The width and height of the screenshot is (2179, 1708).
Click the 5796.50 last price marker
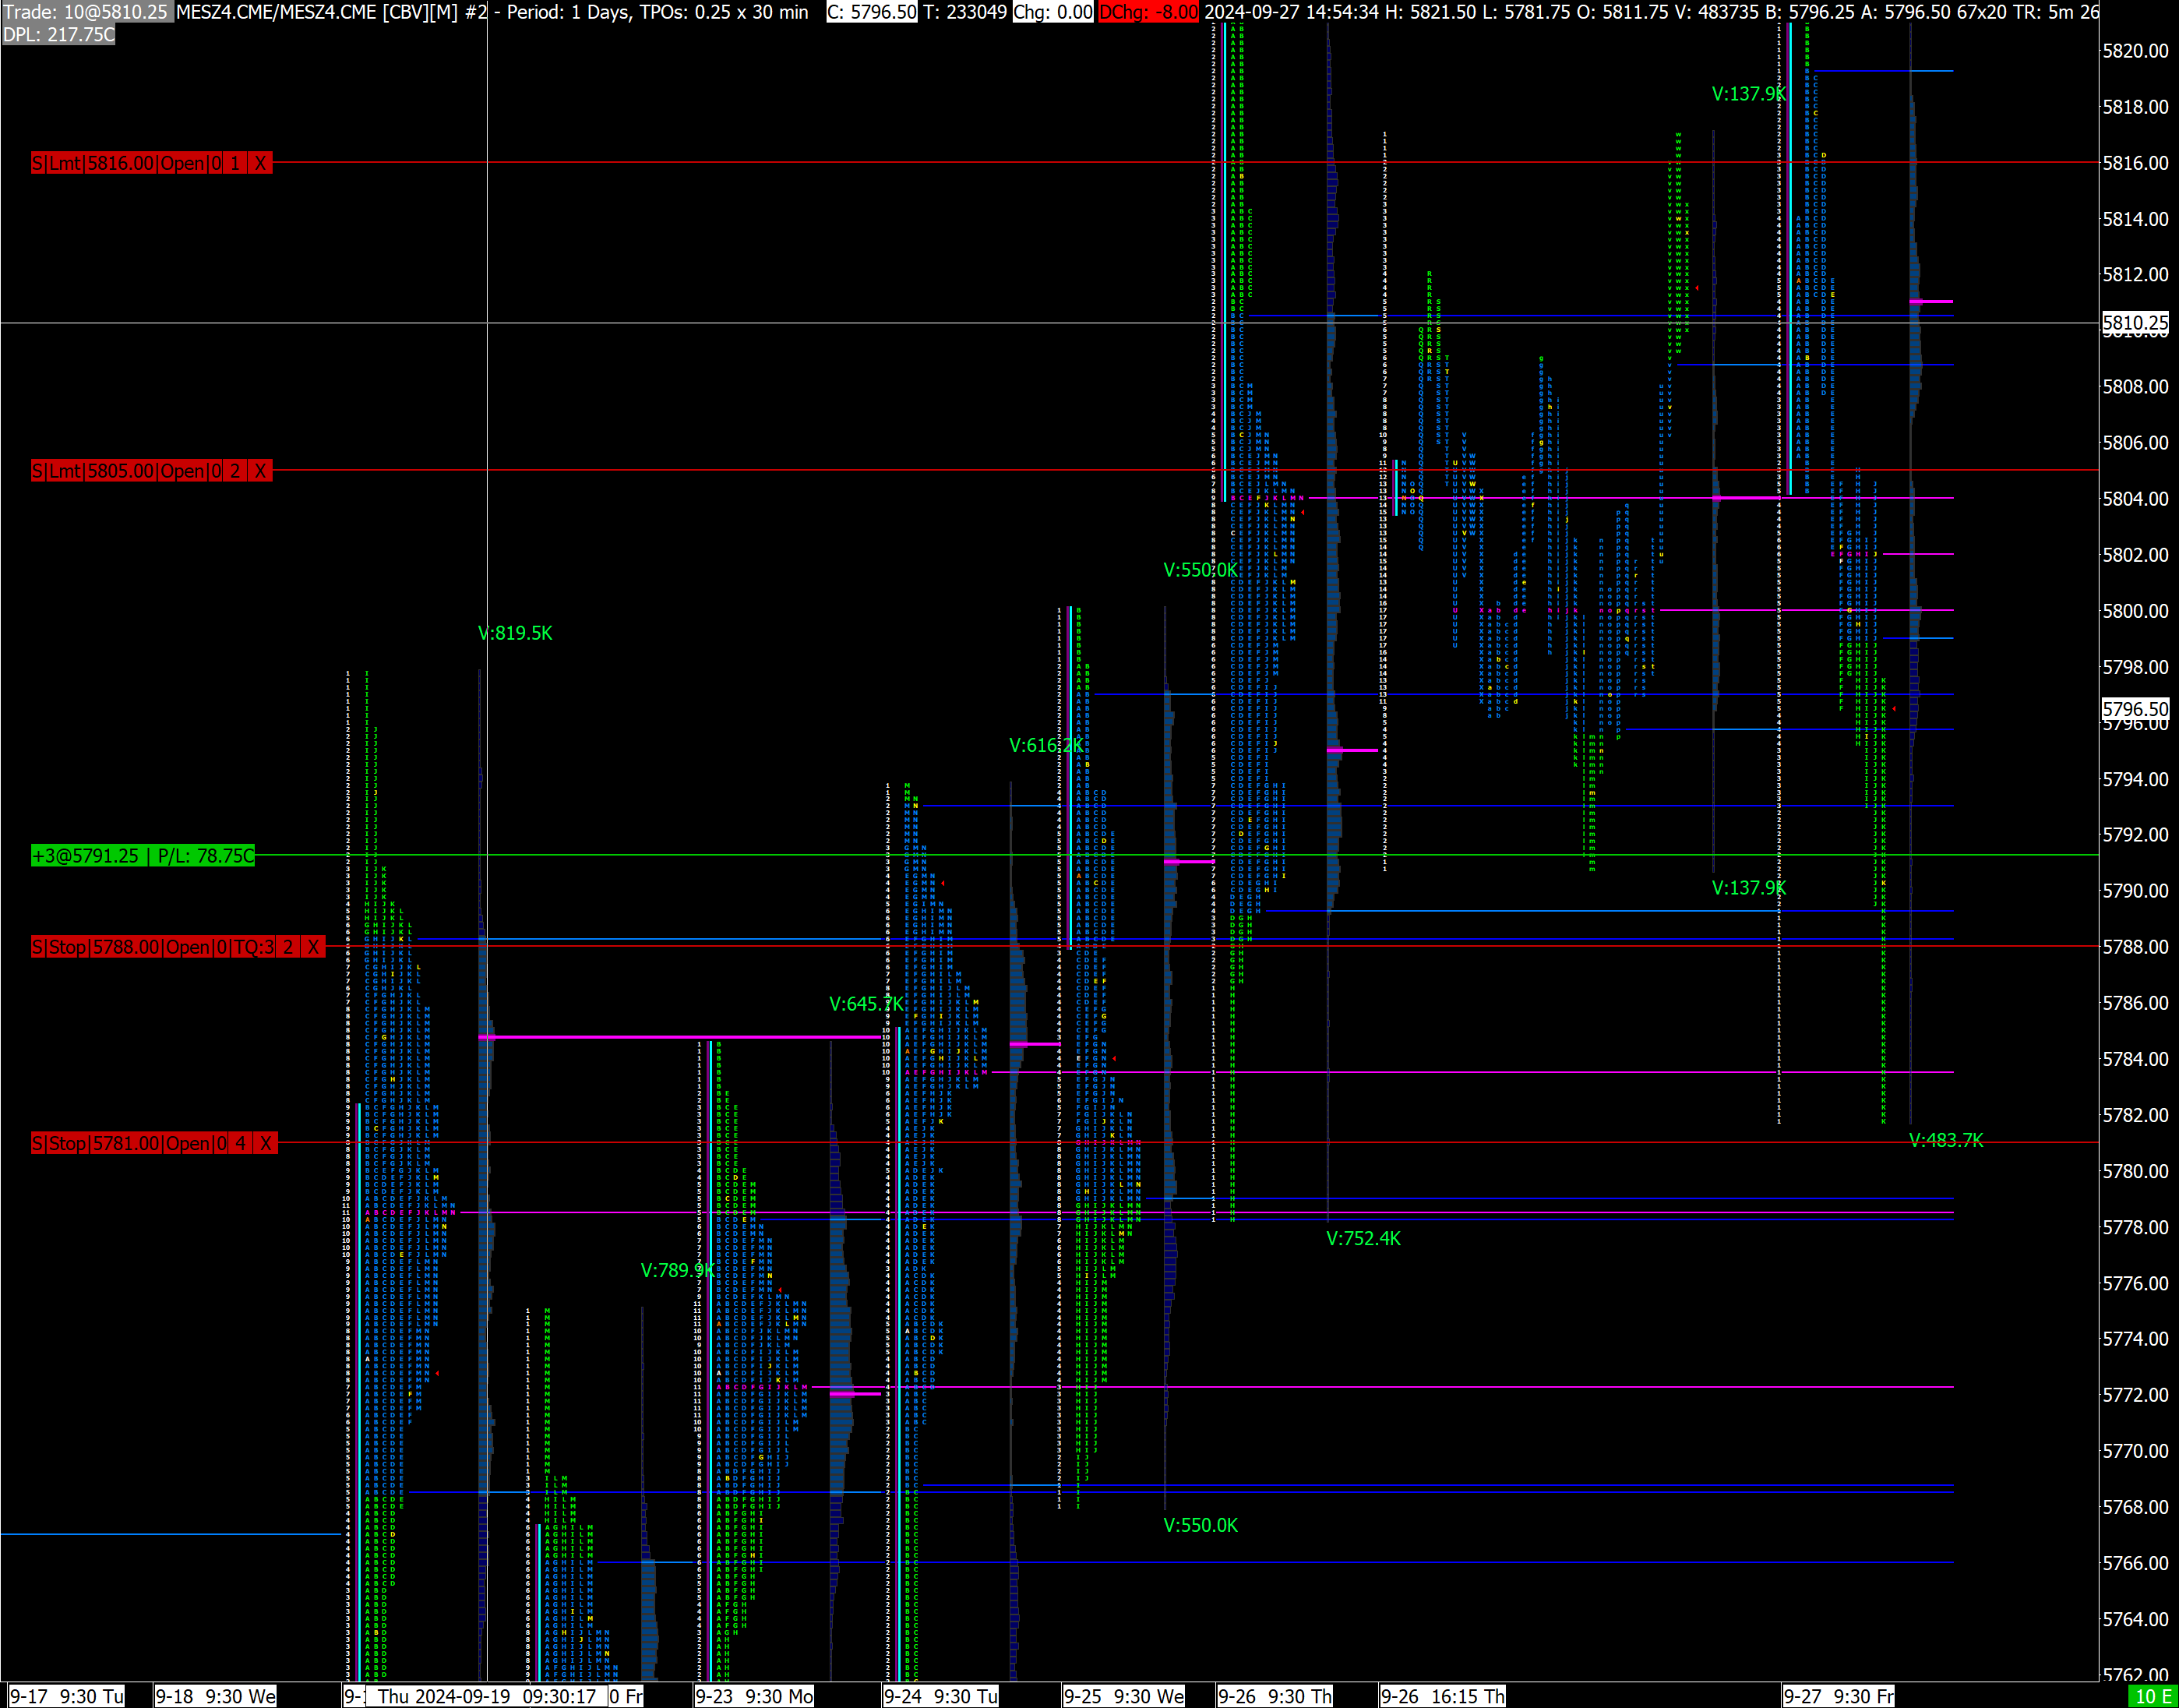pos(2135,709)
